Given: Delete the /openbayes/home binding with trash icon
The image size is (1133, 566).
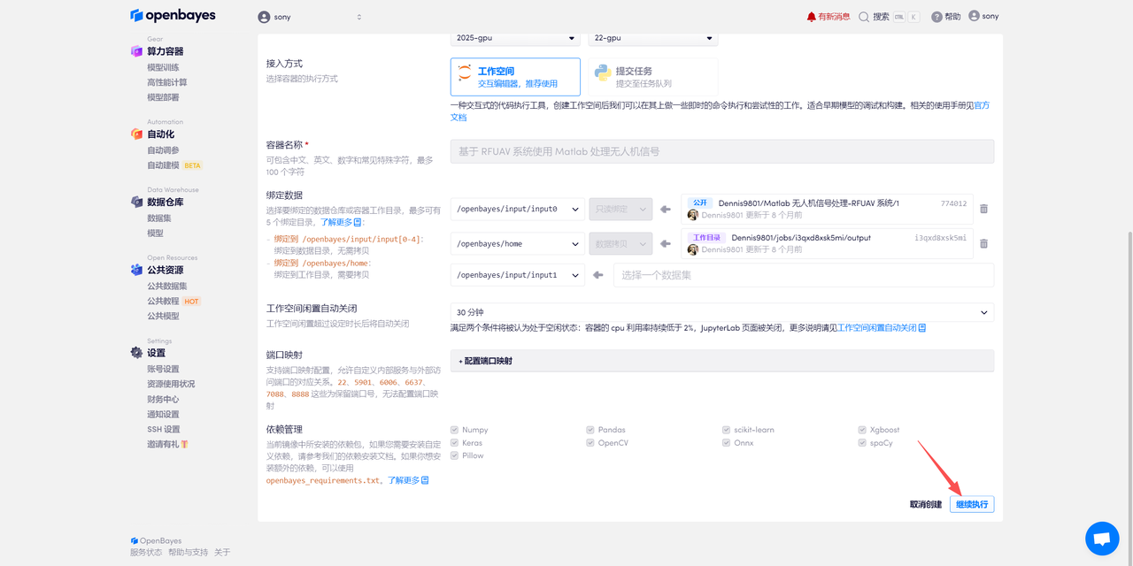Looking at the screenshot, I should coord(983,244).
